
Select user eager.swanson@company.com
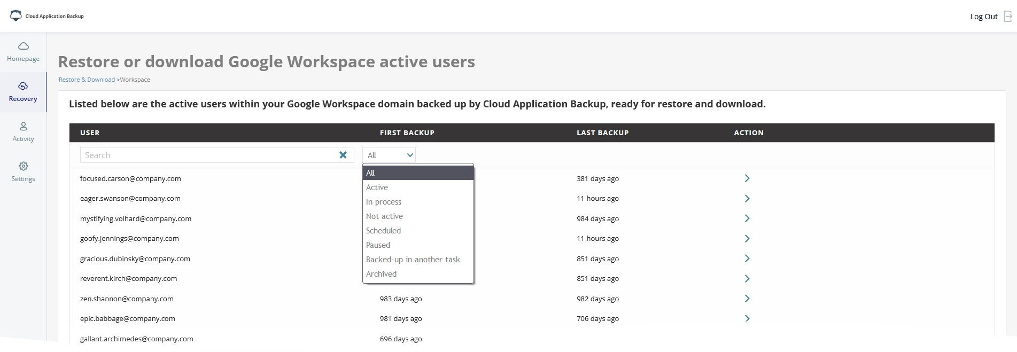pyautogui.click(x=130, y=199)
